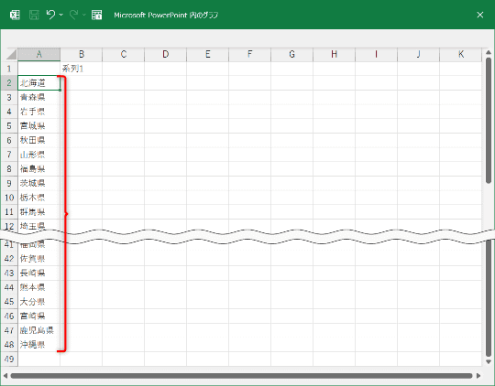Click the horizontal scrollbar thumb

[x=241, y=376]
